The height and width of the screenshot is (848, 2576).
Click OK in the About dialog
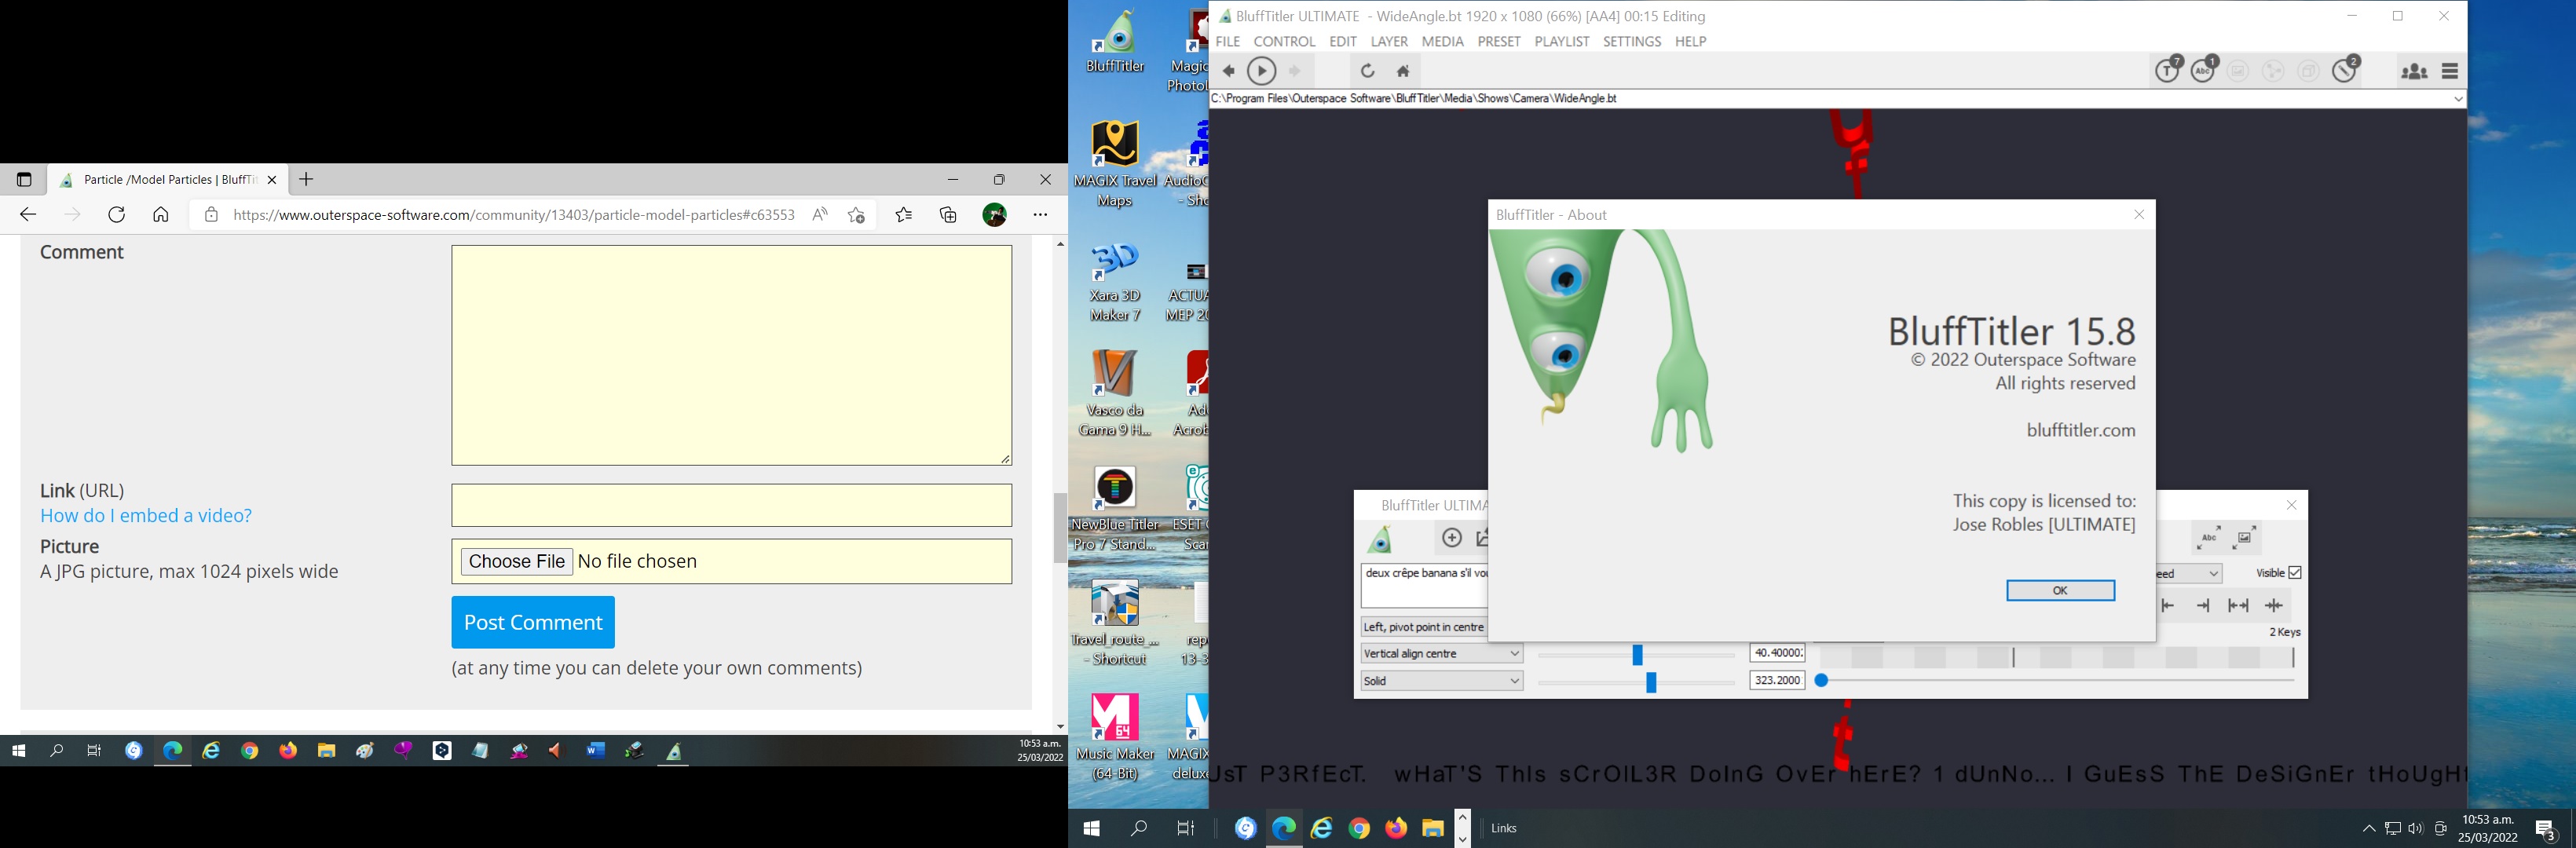click(x=2060, y=591)
